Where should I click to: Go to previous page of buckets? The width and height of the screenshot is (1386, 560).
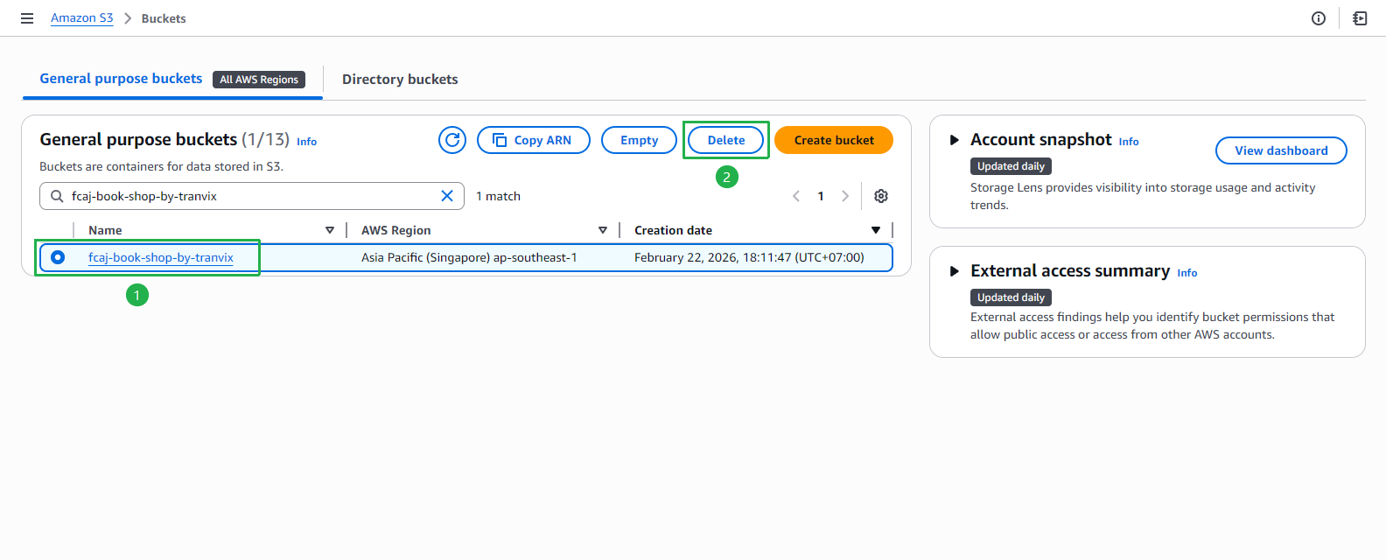coord(796,196)
